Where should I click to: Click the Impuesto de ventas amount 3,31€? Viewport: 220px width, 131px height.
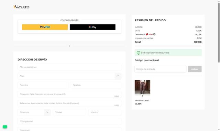point(199,38)
